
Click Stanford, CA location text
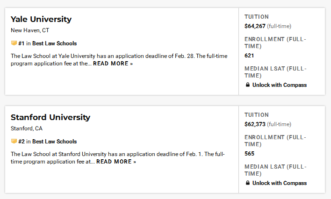click(x=27, y=128)
